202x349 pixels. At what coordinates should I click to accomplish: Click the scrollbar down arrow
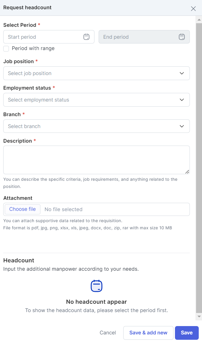coord(199,317)
